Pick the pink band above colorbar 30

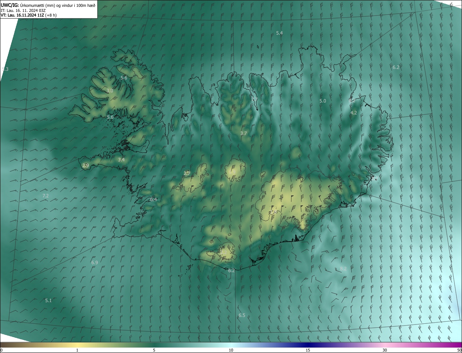point(385,345)
